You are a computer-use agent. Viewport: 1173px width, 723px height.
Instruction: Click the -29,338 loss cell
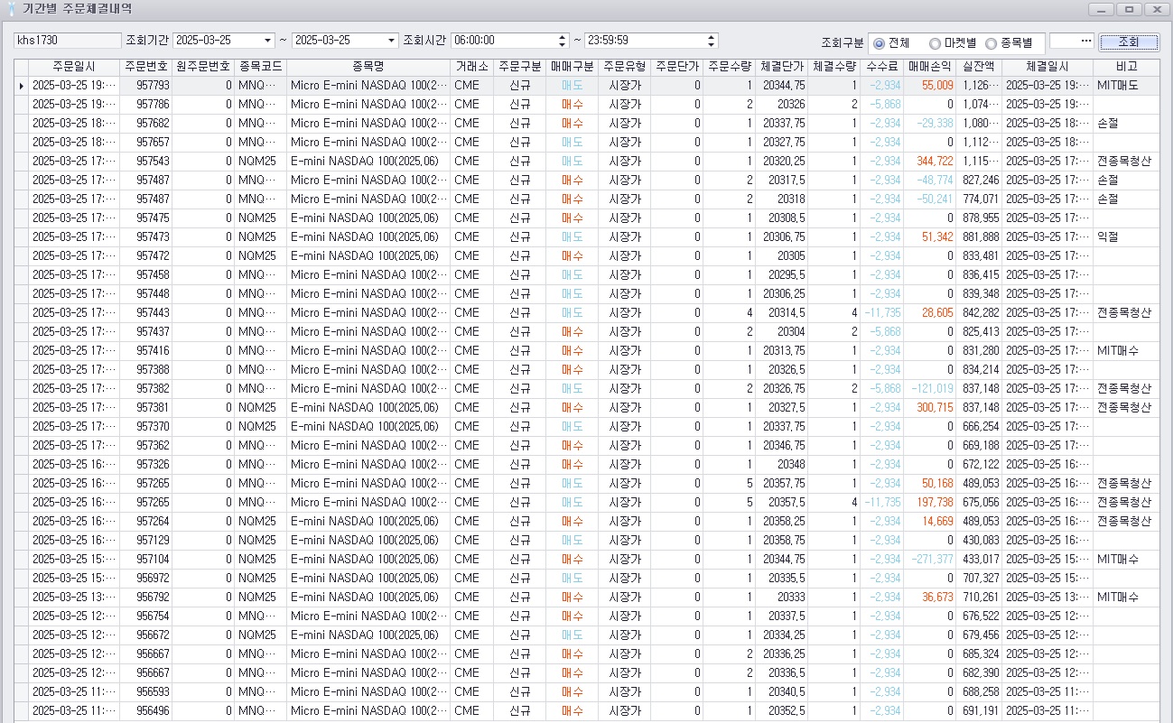(929, 124)
